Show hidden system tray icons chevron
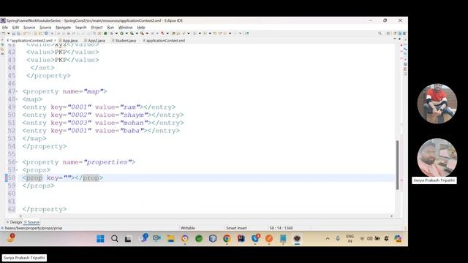This screenshot has height=263, width=468. pyautogui.click(x=328, y=239)
